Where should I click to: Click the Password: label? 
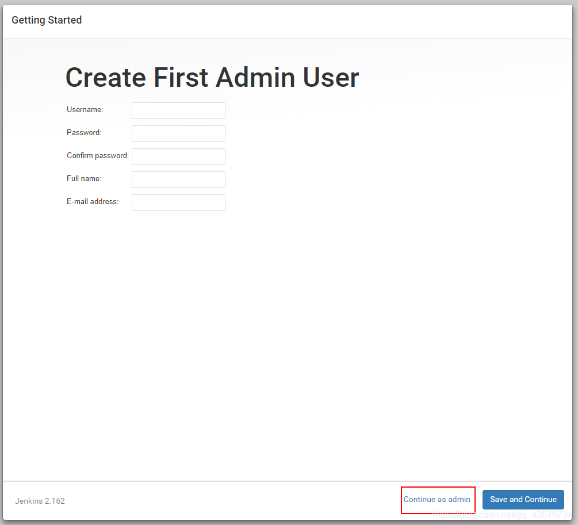(84, 132)
